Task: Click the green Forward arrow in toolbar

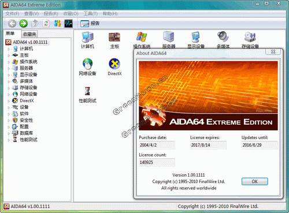Action: click(x=24, y=24)
